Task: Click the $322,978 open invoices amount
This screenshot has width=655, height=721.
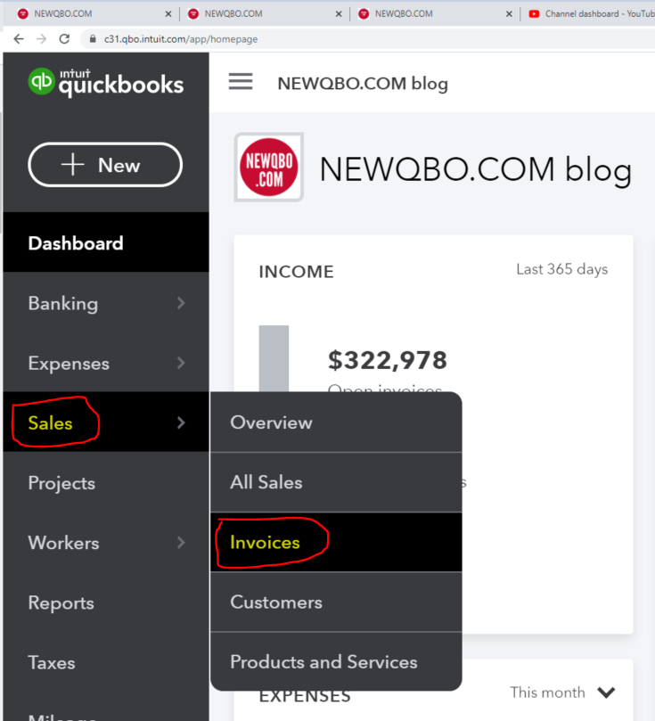Action: click(387, 360)
